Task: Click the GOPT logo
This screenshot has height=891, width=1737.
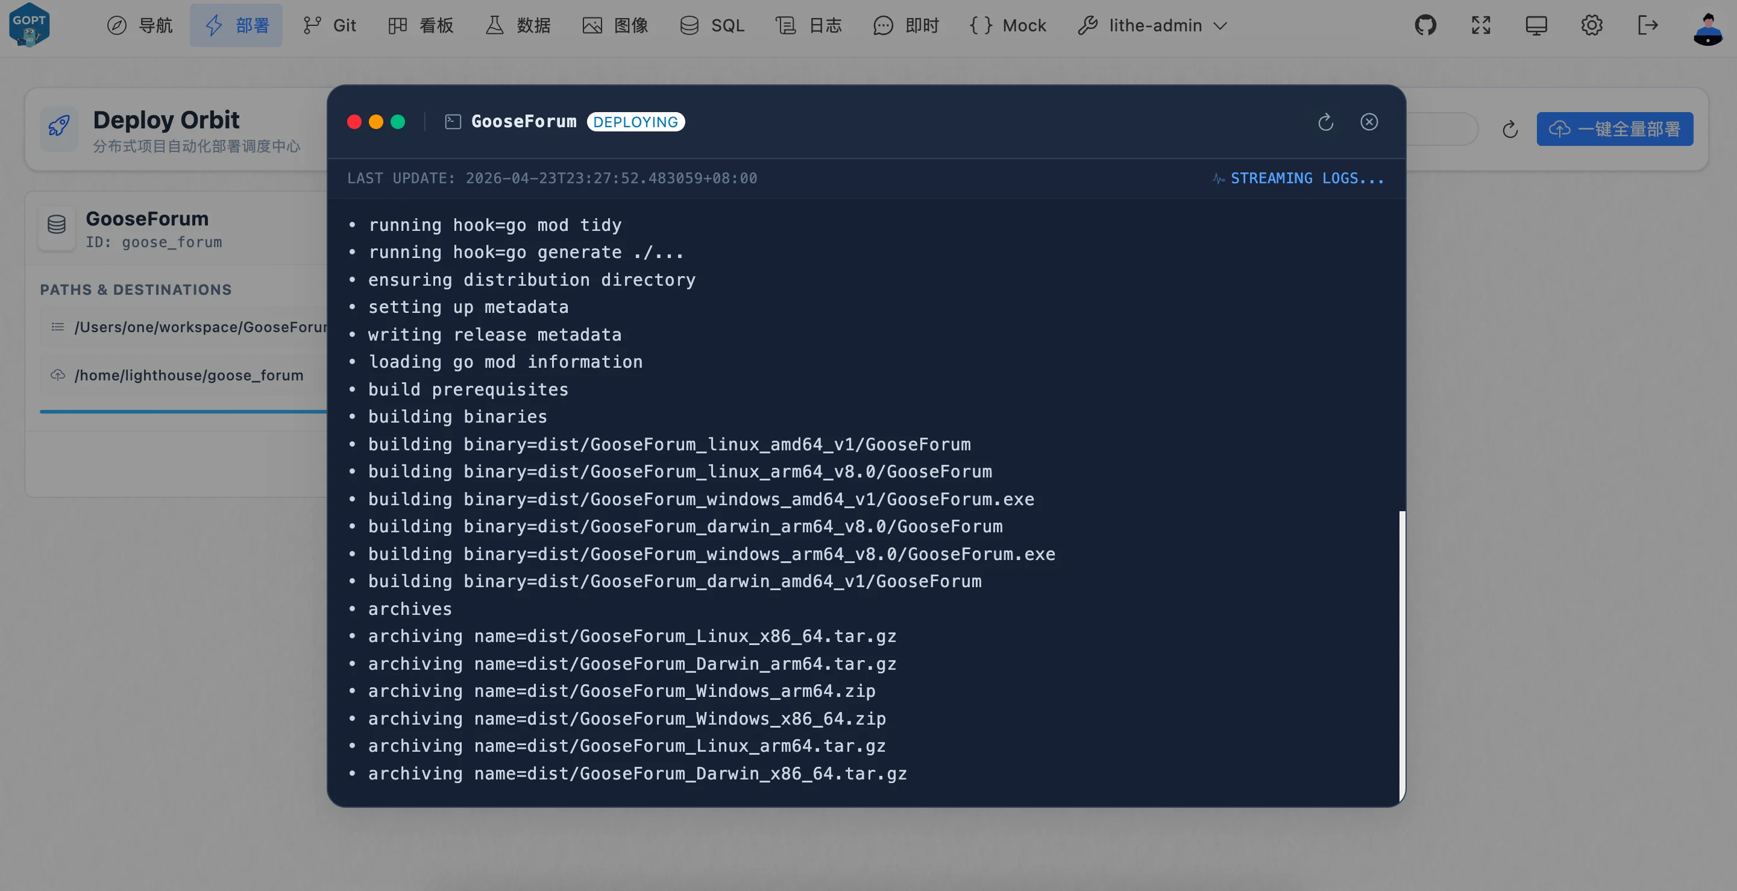Action: 29,26
